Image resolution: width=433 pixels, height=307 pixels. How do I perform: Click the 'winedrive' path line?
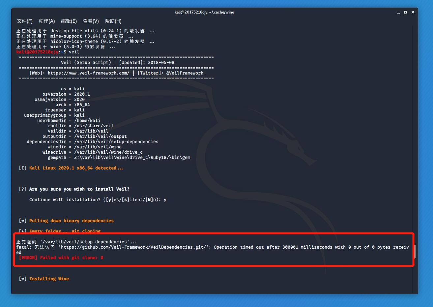pos(93,152)
